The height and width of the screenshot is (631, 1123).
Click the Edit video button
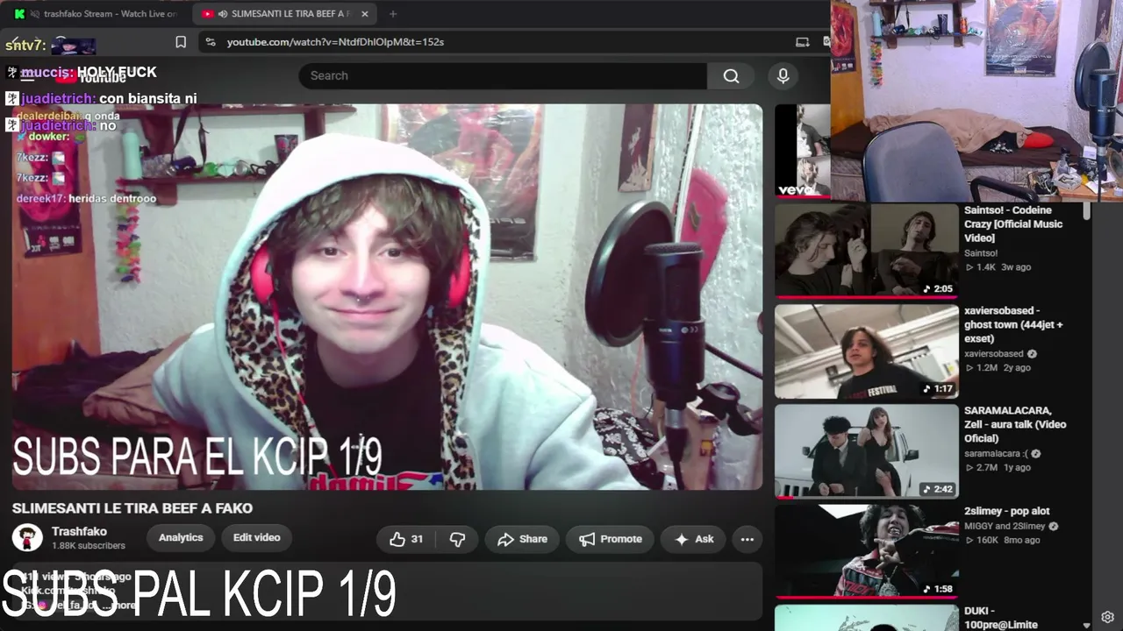coord(257,538)
